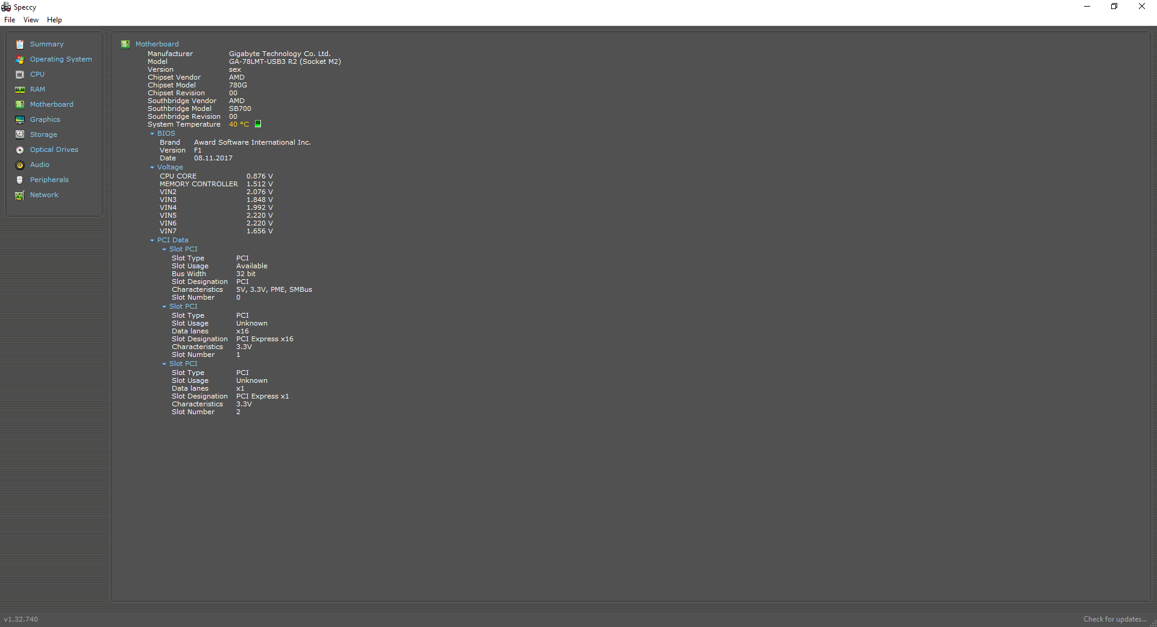The image size is (1157, 627).
Task: Click the VIN6 row label
Action: tap(168, 223)
